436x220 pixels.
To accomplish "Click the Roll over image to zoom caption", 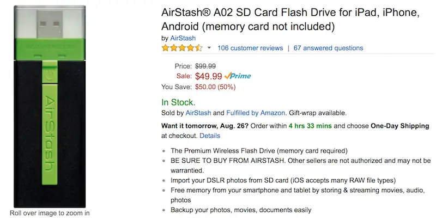I will [x=50, y=213].
